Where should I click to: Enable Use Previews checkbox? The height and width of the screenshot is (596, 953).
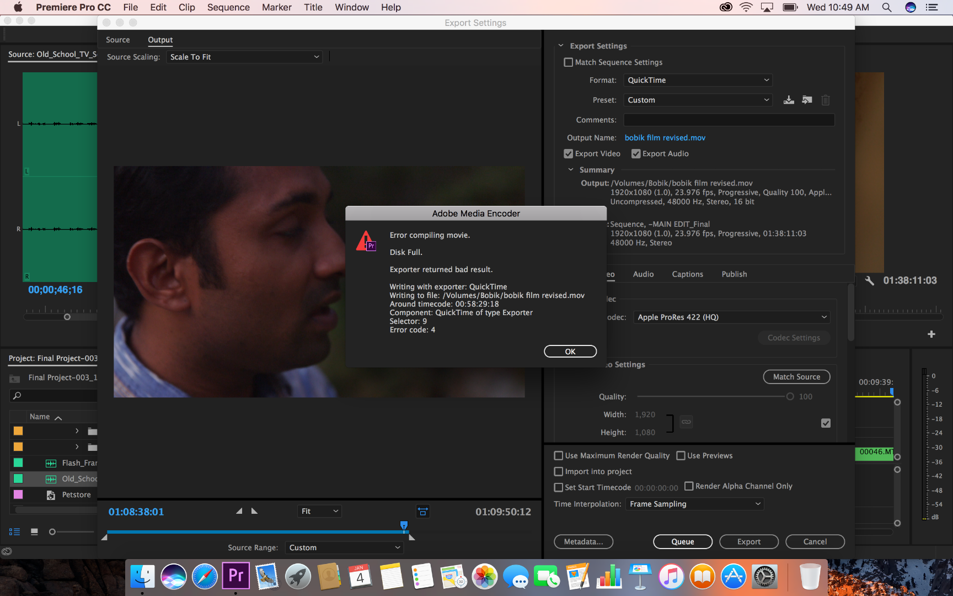point(681,455)
